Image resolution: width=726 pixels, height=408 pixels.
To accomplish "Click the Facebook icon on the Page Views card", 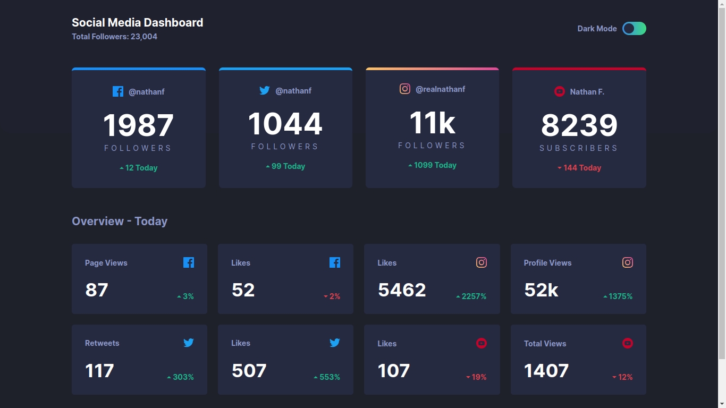I will [x=188, y=262].
